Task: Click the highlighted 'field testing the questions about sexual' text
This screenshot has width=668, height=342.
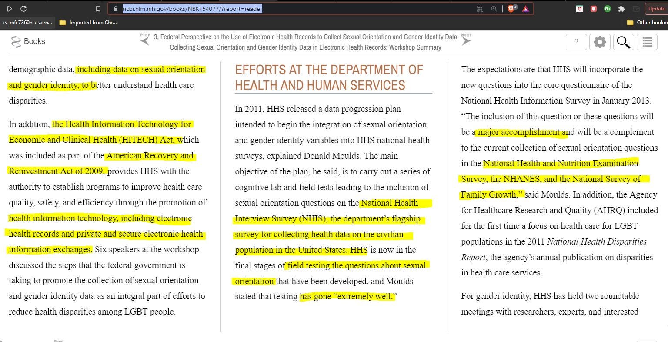Action: (357, 265)
